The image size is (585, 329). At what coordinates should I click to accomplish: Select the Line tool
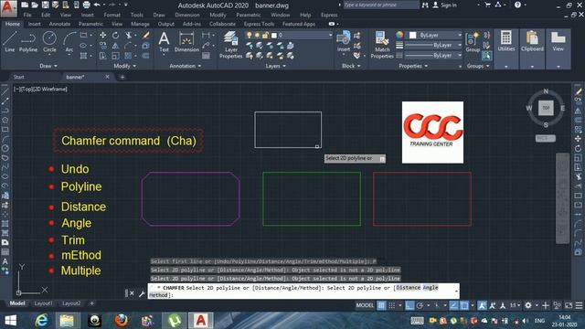coord(10,41)
